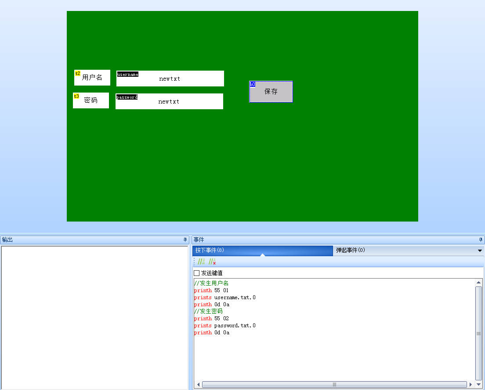Pin the 事件 event panel

tap(481, 240)
